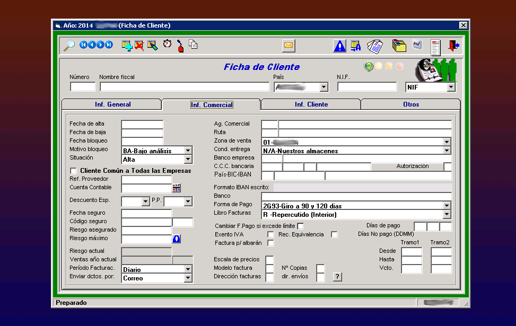Delete record with red X icon

139,46
